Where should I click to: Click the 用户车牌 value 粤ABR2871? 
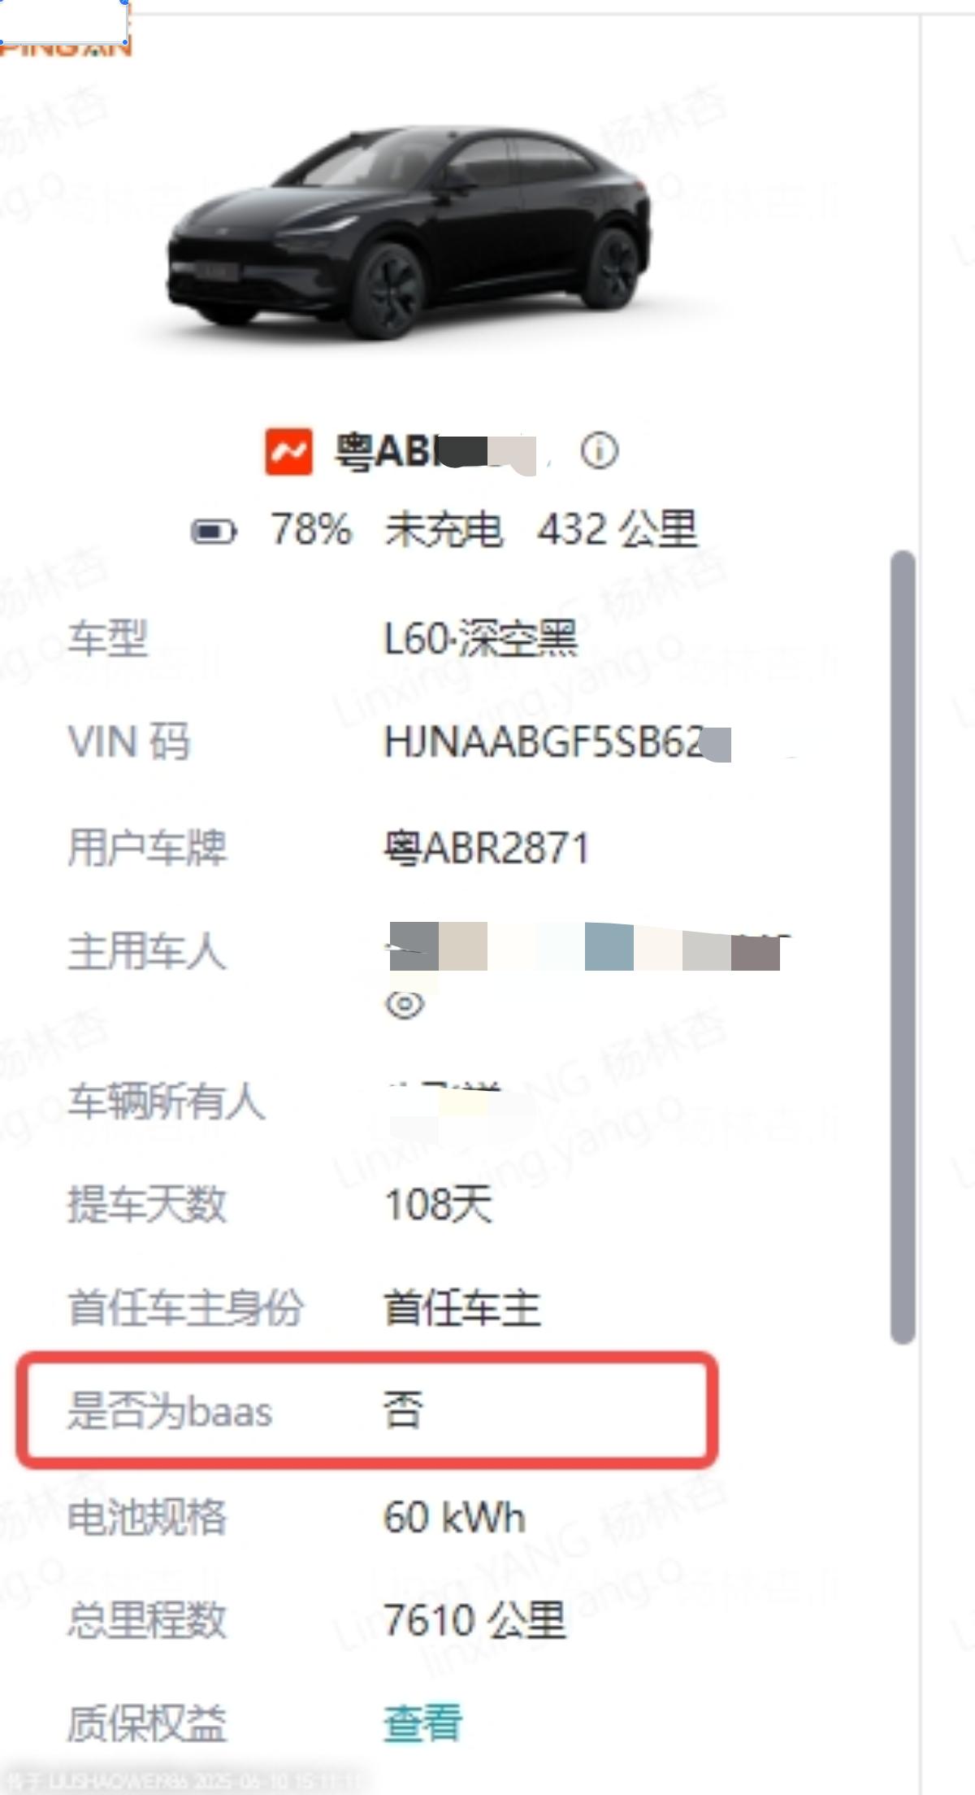pyautogui.click(x=487, y=848)
